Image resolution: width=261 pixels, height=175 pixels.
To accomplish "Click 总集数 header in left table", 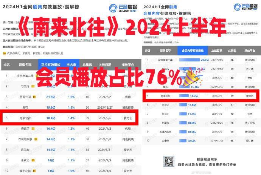I will click(87, 64).
